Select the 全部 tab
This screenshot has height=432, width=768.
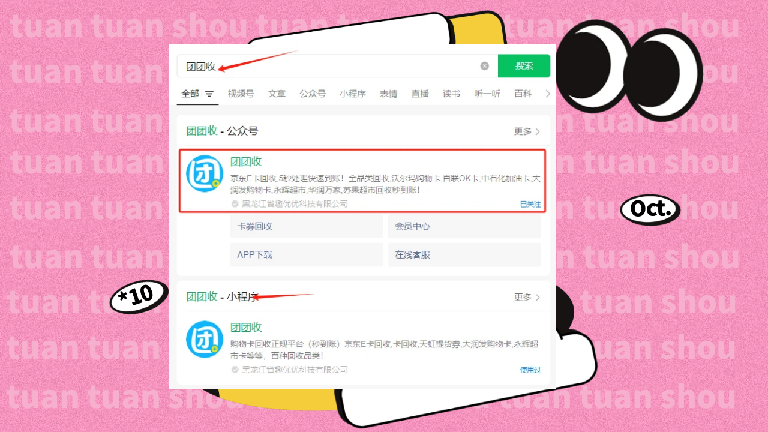click(190, 94)
